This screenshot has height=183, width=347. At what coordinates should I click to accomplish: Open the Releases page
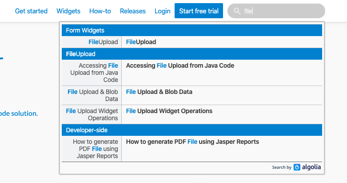[132, 11]
